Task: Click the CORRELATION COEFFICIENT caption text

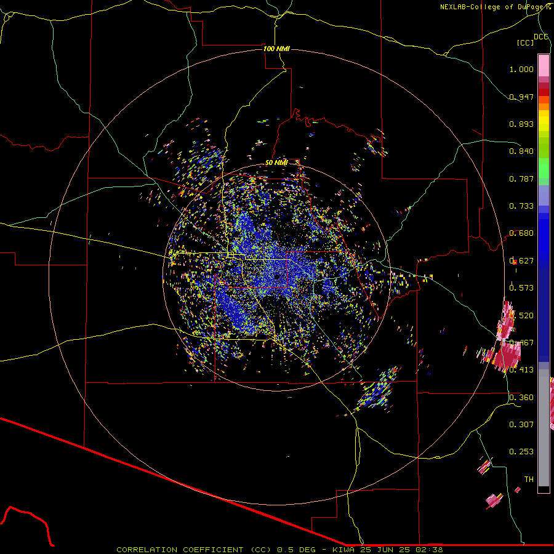Action: (183, 550)
